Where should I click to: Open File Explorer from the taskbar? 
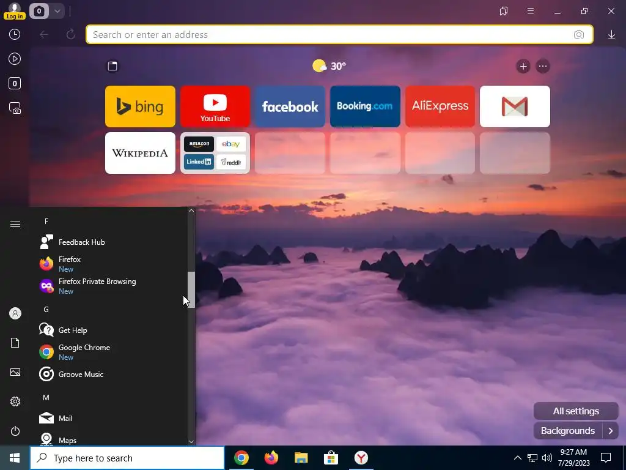(x=301, y=458)
